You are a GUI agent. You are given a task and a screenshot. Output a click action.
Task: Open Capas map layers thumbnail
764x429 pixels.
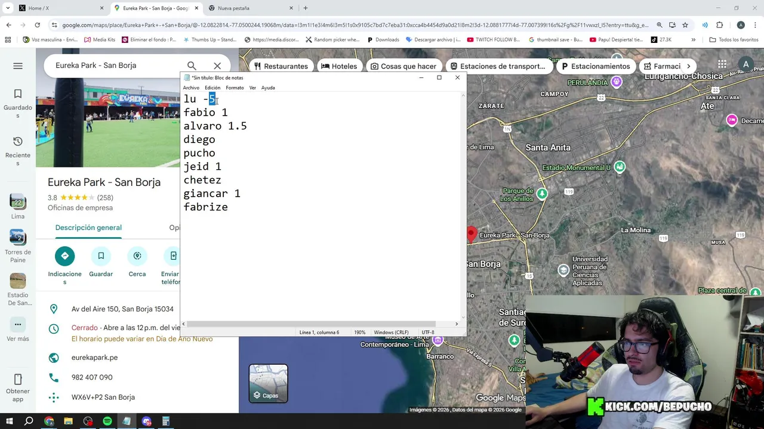click(x=268, y=383)
